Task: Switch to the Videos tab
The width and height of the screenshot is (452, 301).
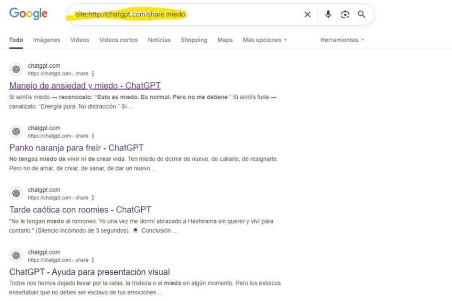Action: pos(80,40)
